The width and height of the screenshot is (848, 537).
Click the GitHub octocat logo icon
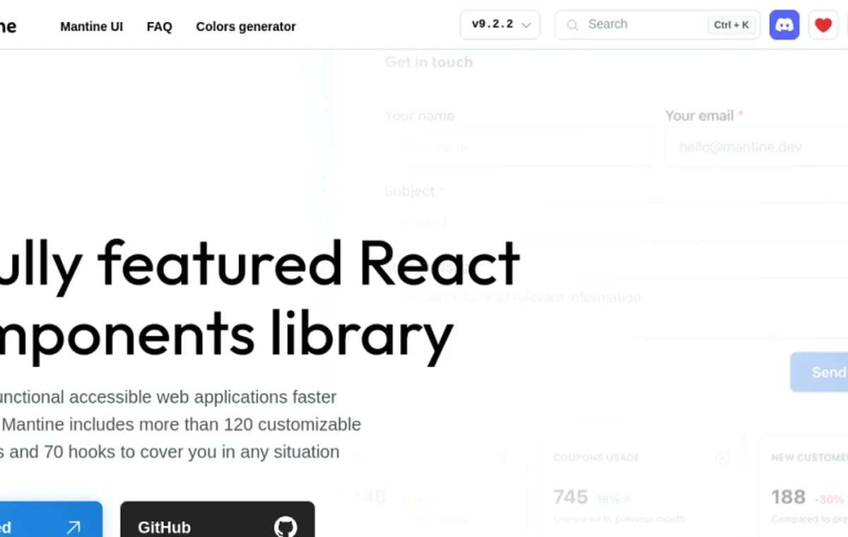[x=285, y=527]
